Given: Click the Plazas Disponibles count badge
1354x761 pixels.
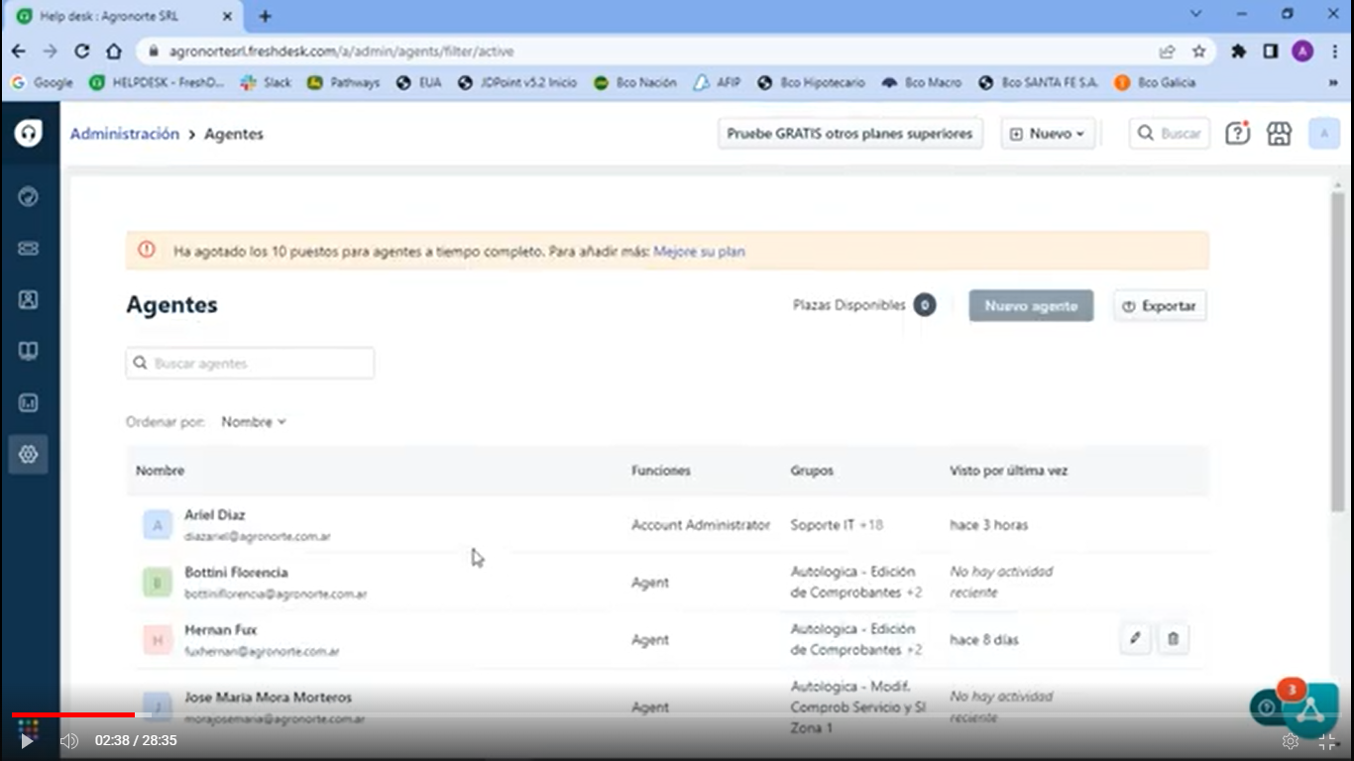Looking at the screenshot, I should pos(925,305).
